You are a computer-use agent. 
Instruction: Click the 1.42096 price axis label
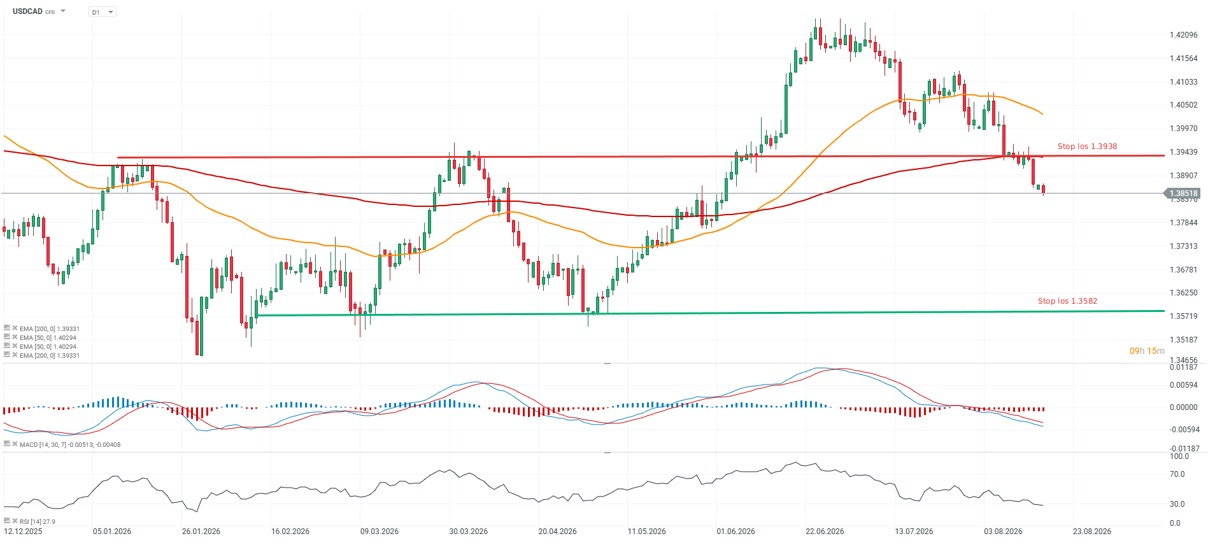pyautogui.click(x=1183, y=35)
